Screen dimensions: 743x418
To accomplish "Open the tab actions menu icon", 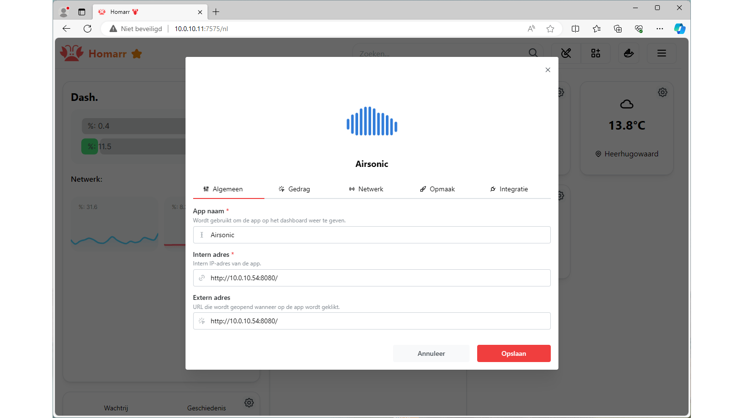I will [x=82, y=12].
